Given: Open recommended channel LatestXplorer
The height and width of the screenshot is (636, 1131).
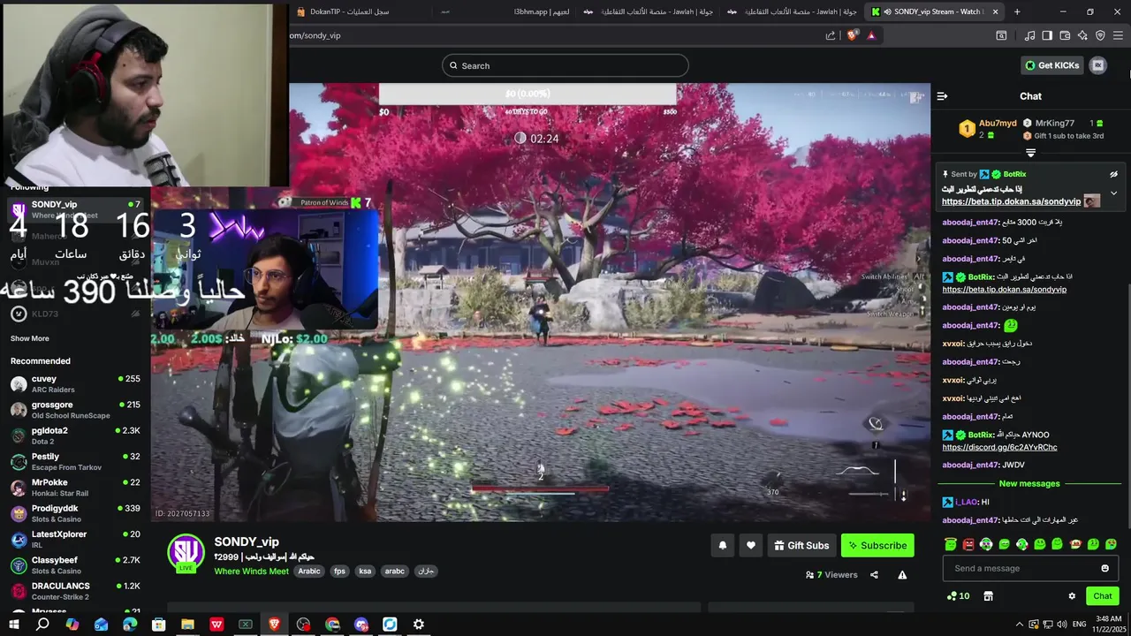Looking at the screenshot, I should pyautogui.click(x=74, y=539).
